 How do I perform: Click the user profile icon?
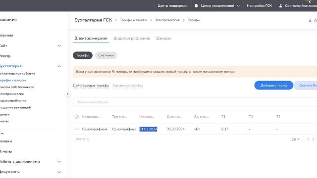(280, 6)
